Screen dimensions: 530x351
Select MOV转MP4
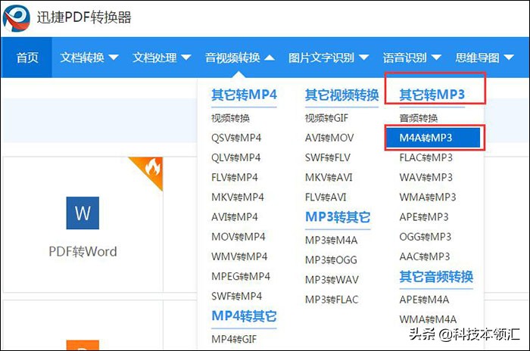pyautogui.click(x=238, y=237)
